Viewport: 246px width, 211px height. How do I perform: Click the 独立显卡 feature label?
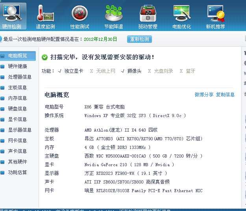74,71
